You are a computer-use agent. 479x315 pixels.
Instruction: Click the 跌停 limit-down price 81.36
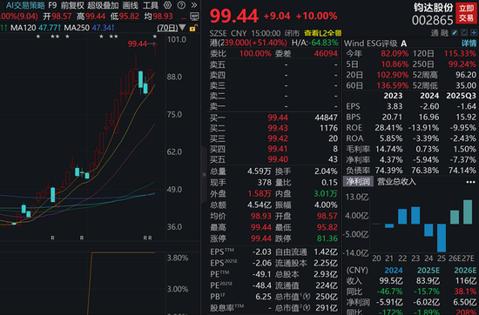click(327, 238)
